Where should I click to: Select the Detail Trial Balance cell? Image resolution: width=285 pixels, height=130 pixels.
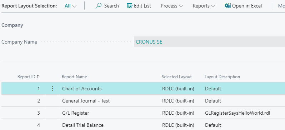pos(83,125)
